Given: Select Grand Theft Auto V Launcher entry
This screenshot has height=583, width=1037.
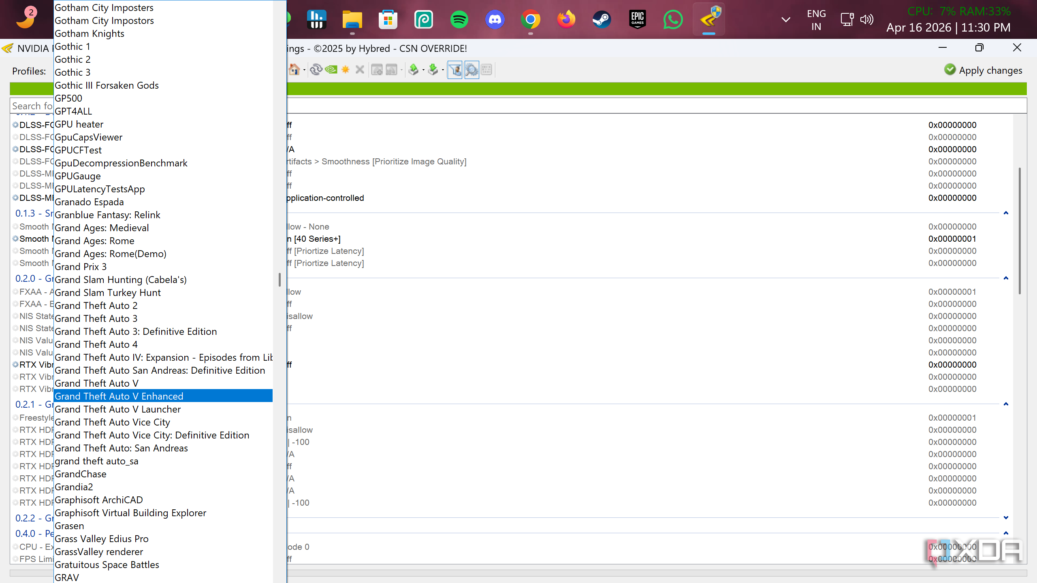Looking at the screenshot, I should coord(163,409).
